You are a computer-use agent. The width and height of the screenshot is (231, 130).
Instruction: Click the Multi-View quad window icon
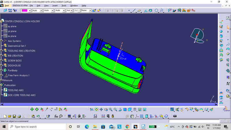(x=125, y=109)
